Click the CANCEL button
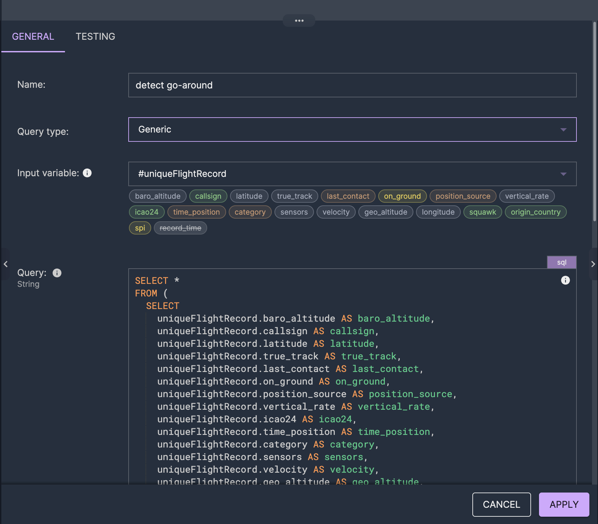 click(501, 504)
